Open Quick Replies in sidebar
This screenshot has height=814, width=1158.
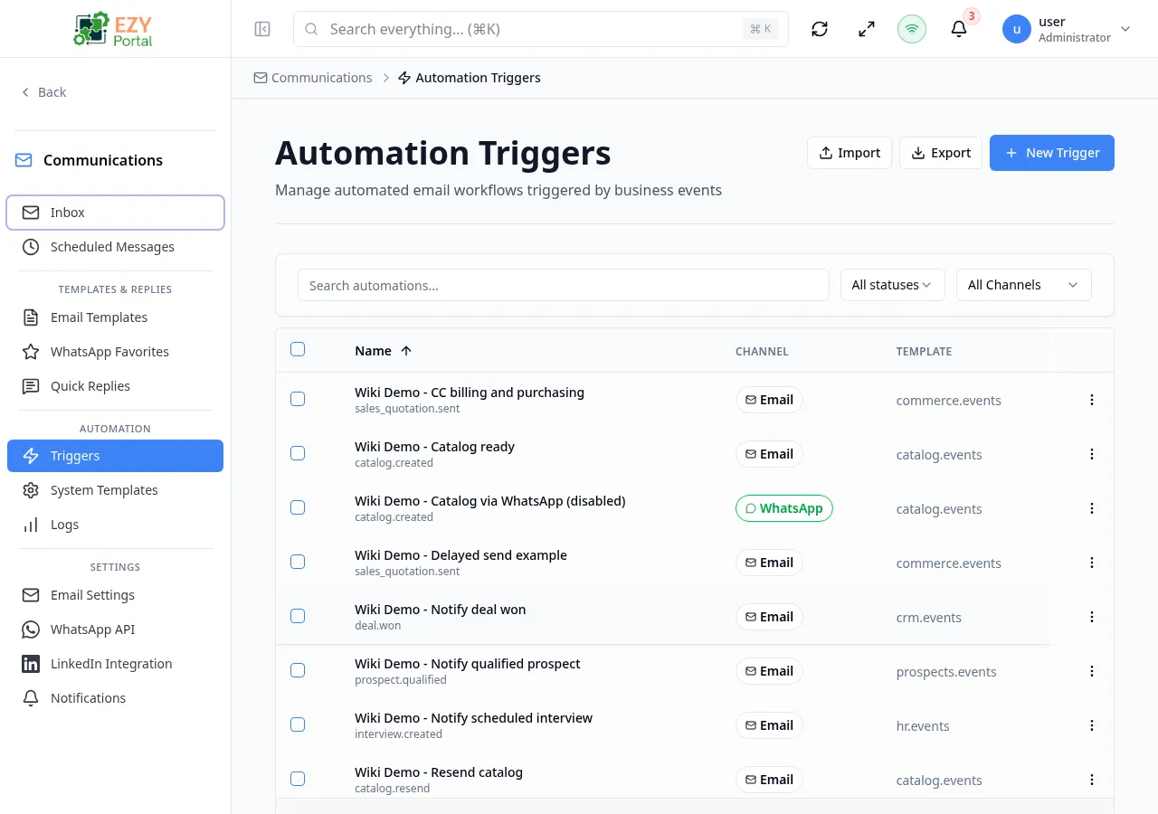click(115, 386)
